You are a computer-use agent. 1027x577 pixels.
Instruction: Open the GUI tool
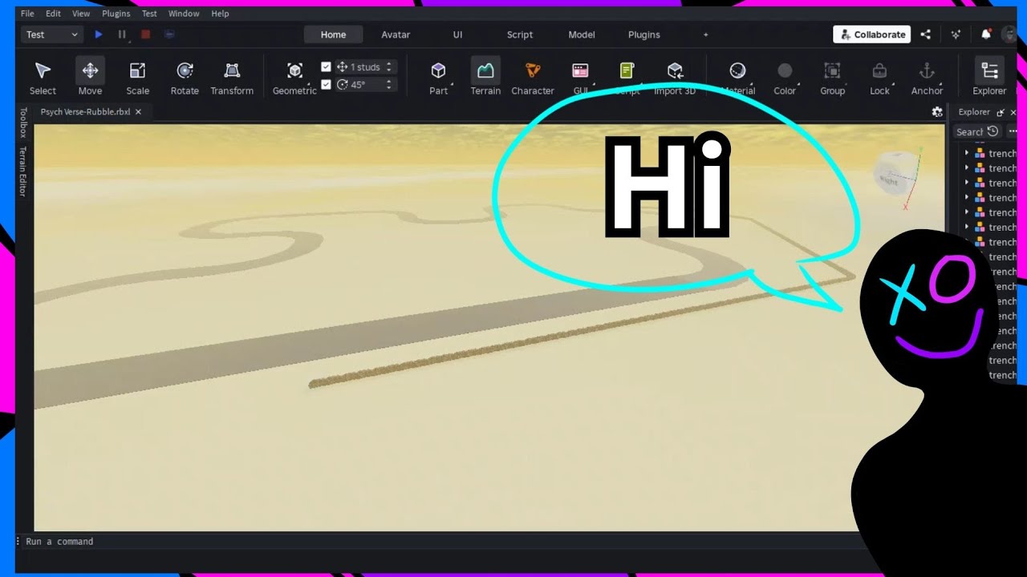pyautogui.click(x=580, y=77)
